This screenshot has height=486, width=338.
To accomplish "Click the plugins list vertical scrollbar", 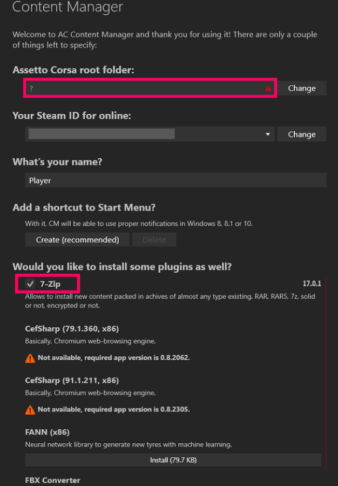I will point(326,373).
